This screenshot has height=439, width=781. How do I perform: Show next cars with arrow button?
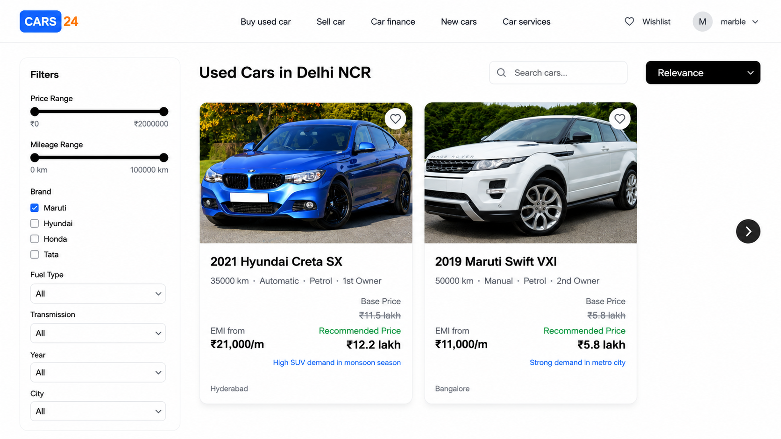coord(748,231)
